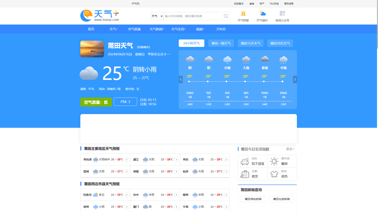This screenshot has height=212, width=378.
Task: Click the search magnifier icon
Action: point(226,16)
